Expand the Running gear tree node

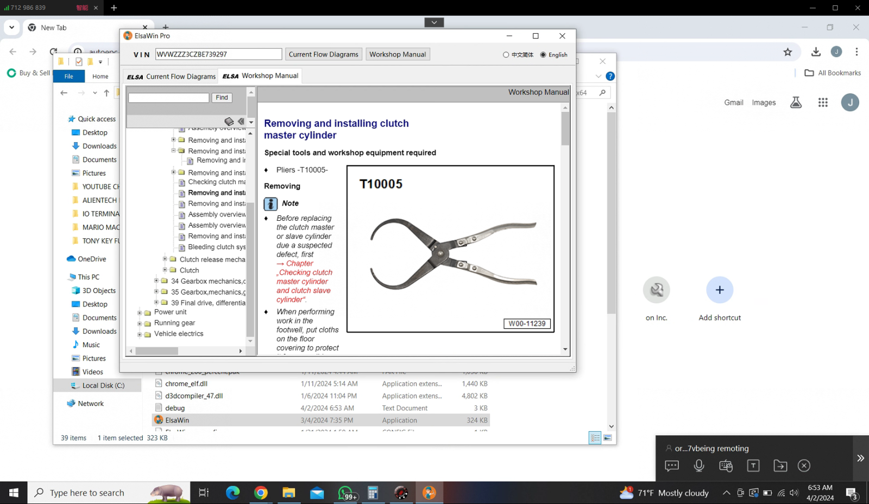(140, 323)
